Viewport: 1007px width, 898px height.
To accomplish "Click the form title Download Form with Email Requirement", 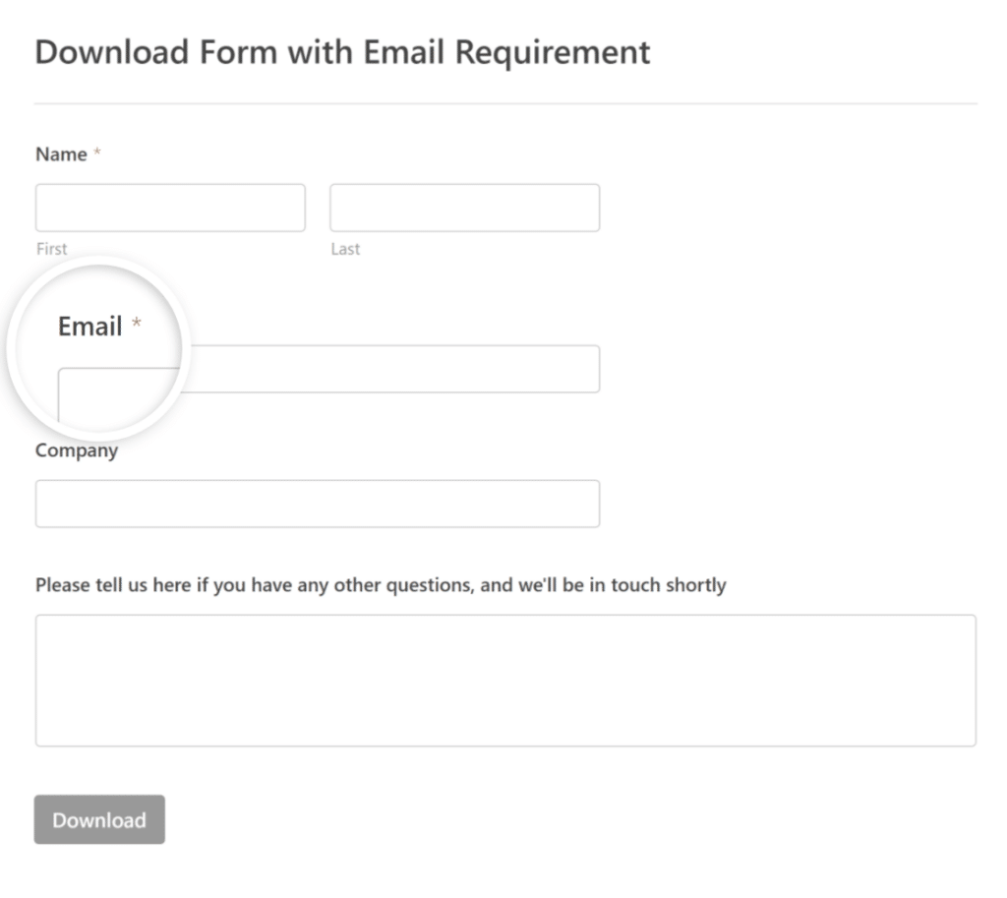I will coord(342,52).
